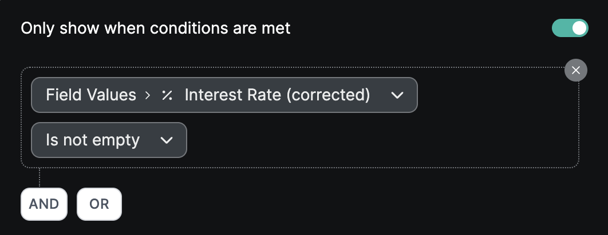
Task: Disable the conditions-met toggle switch
Action: (x=570, y=28)
